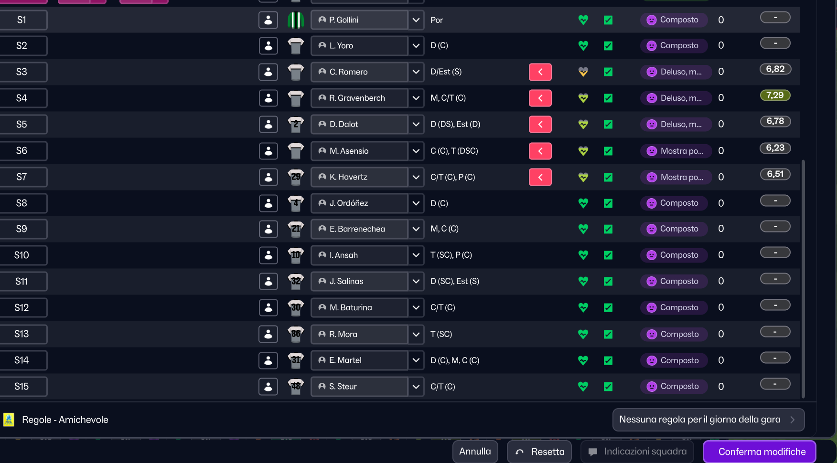This screenshot has height=463, width=837.
Task: Click the condition heart icon for R. Gravenberch
Action: (583, 98)
